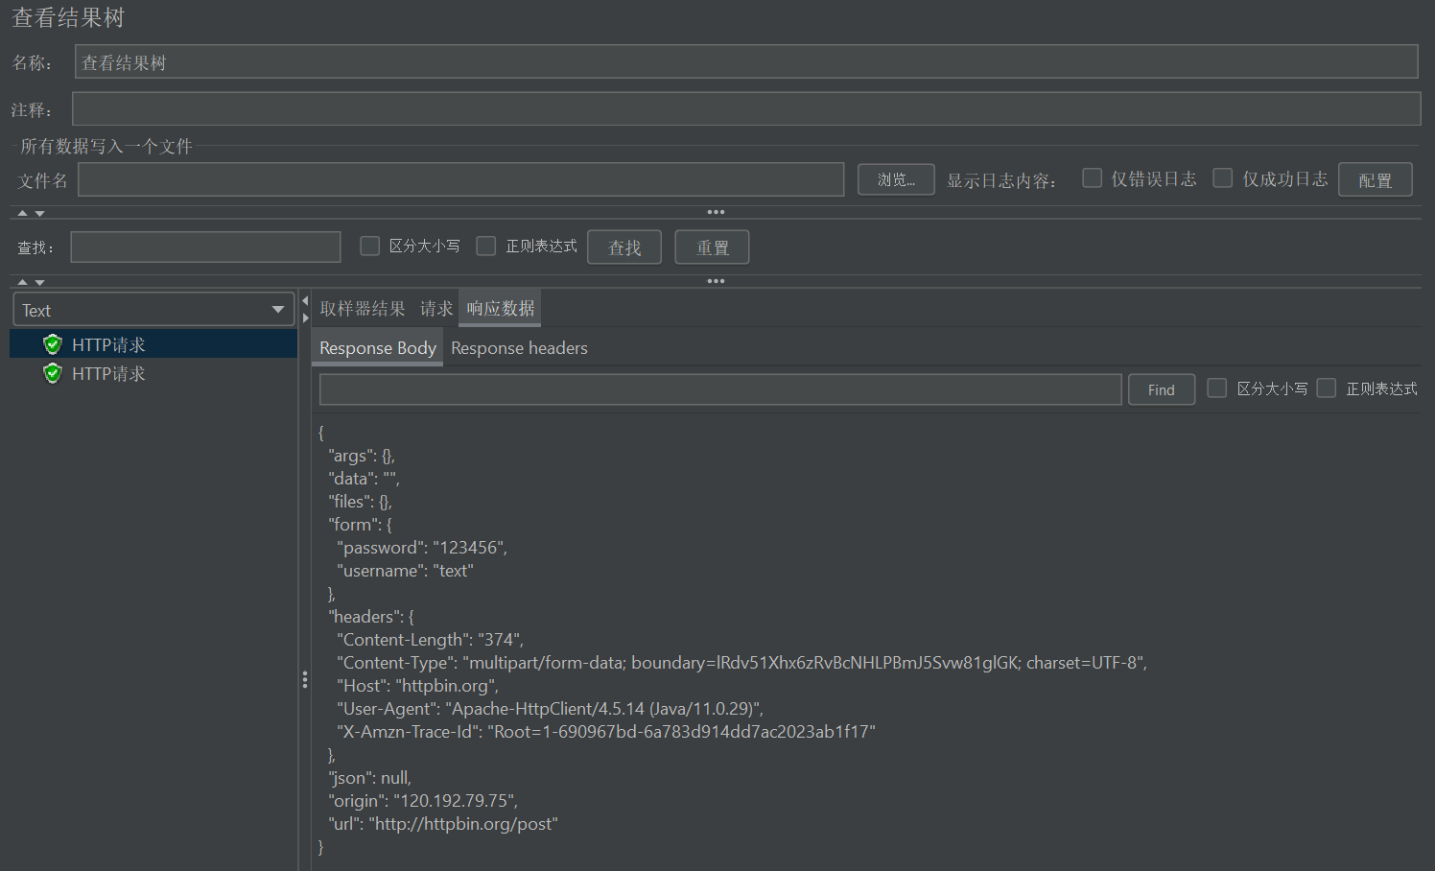
Task: Focus the 查找 search input field
Action: pos(205,247)
